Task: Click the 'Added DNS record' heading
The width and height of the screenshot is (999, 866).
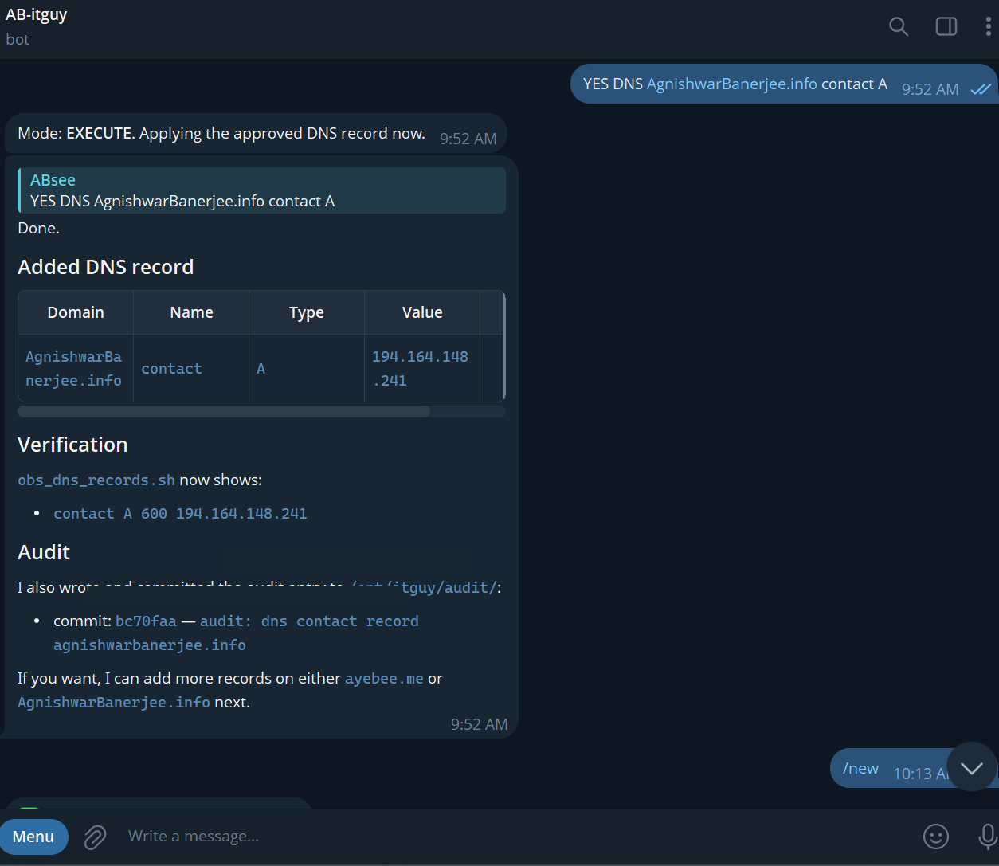Action: pyautogui.click(x=106, y=267)
